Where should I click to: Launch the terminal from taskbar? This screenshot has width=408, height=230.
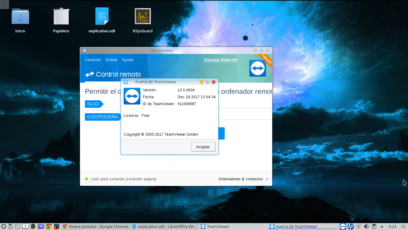[18, 226]
